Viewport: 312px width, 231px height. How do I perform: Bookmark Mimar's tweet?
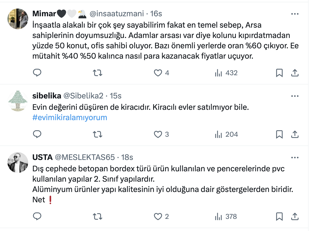(279, 73)
